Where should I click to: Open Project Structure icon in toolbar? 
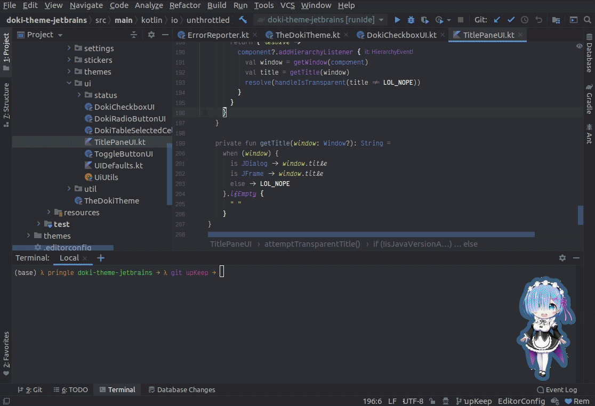tap(556, 20)
